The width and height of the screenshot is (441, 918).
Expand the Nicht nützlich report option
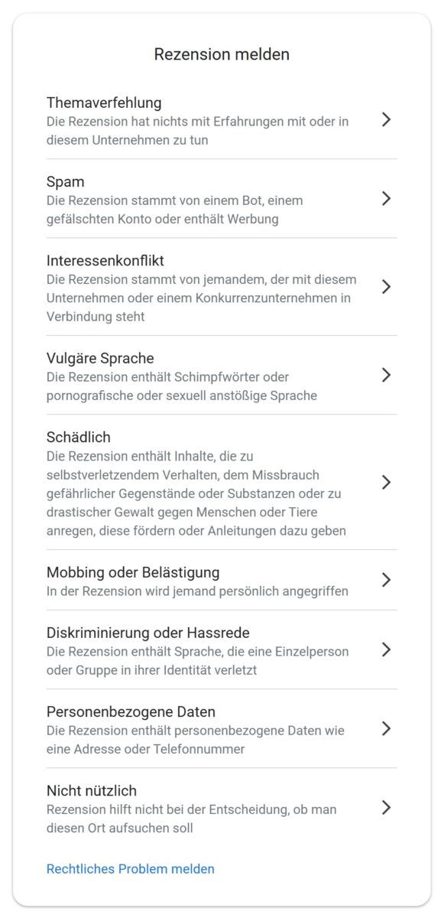[387, 807]
